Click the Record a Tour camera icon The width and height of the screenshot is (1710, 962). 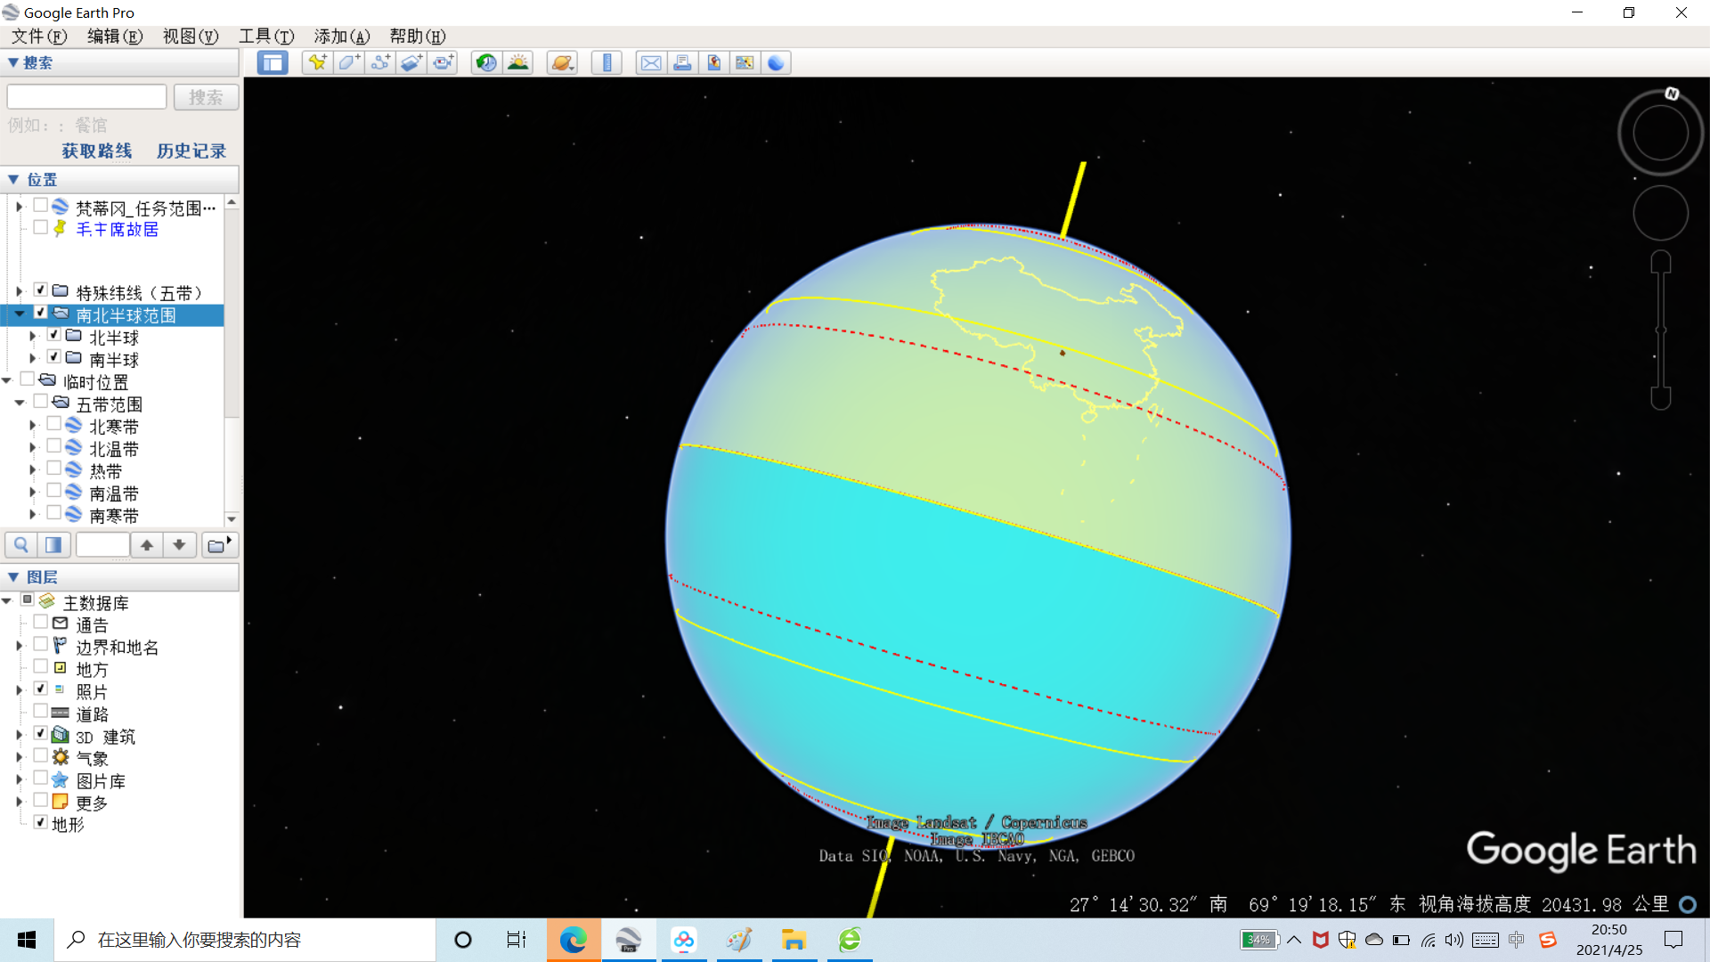(443, 62)
